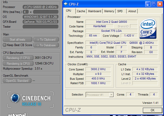Click the Intel Core 2 Quad logo

pos(148,28)
